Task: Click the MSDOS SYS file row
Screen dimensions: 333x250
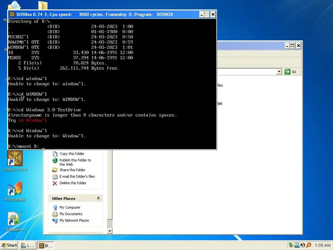Action: click(x=71, y=58)
